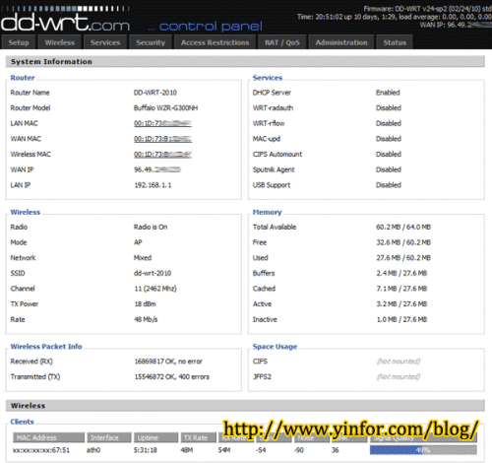Open the Administration tab
This screenshot has width=492, height=463.
341,42
